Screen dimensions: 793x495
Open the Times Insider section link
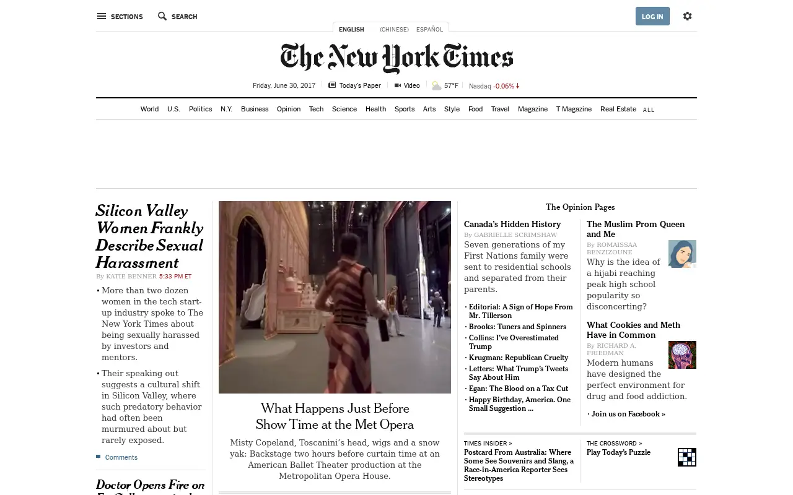[488, 443]
